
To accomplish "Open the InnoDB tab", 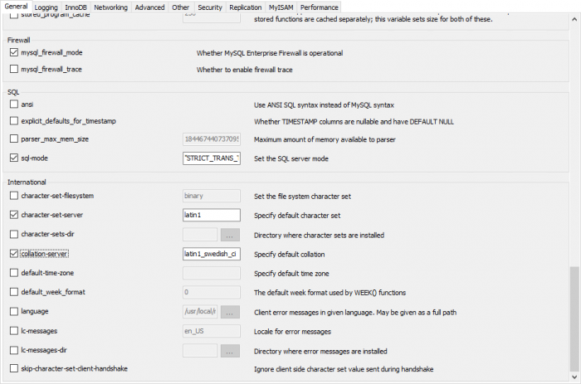I will (76, 7).
